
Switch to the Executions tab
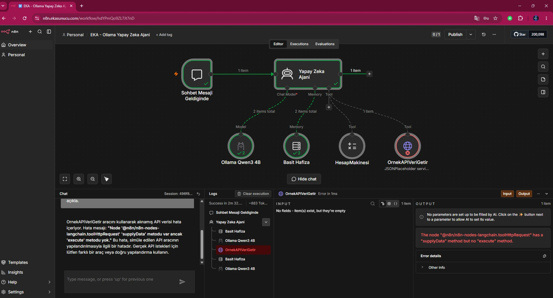[x=299, y=44]
